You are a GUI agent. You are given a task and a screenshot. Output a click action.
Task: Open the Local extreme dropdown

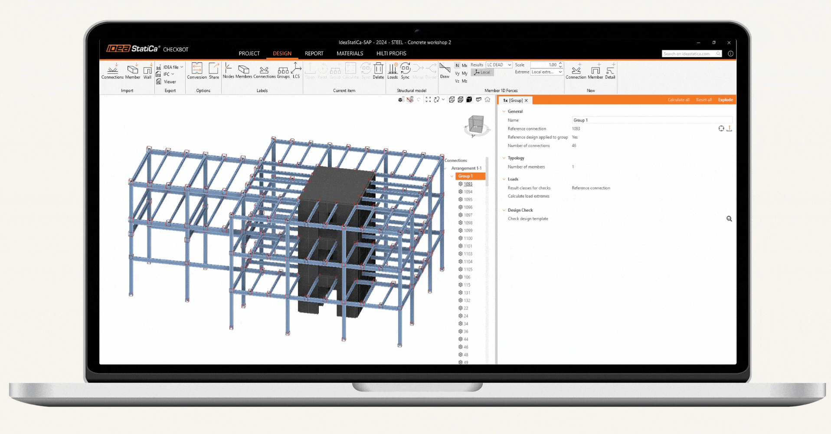point(546,72)
